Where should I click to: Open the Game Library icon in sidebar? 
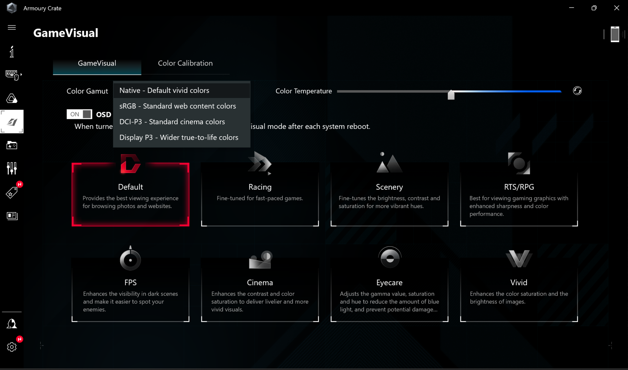coord(12,145)
